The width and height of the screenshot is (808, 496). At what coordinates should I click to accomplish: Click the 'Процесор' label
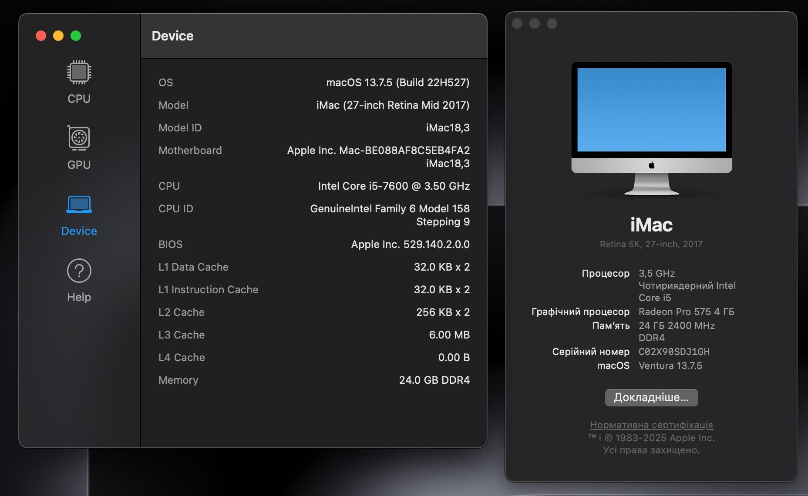(606, 273)
